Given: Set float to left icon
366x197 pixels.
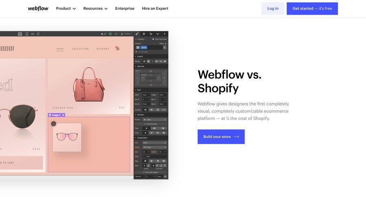Looking at the screenshot, I should (x=154, y=128).
